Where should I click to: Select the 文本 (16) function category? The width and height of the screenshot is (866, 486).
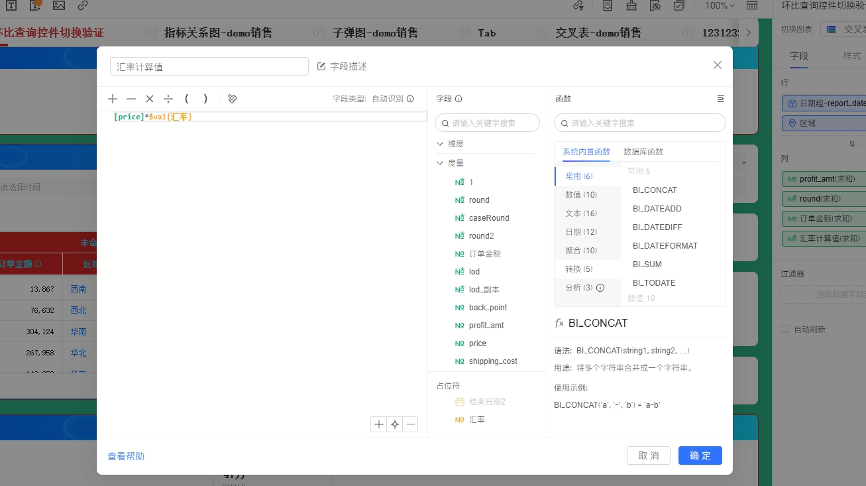[581, 213]
